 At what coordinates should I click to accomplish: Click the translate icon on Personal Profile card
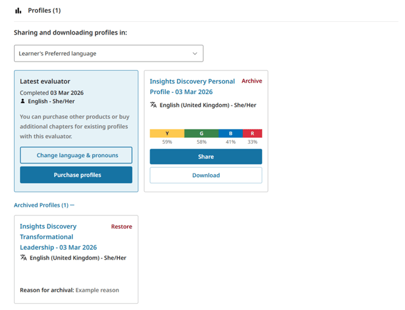click(x=154, y=105)
